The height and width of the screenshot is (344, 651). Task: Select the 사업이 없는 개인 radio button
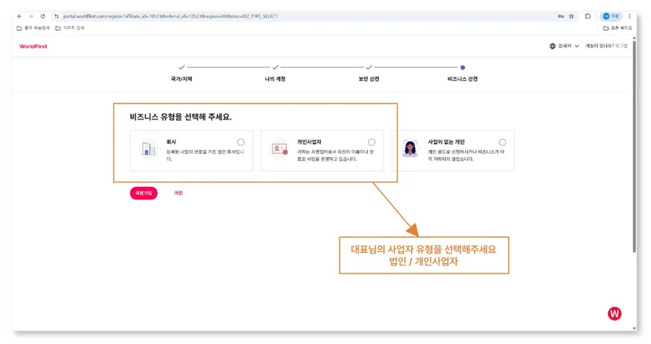pyautogui.click(x=502, y=142)
